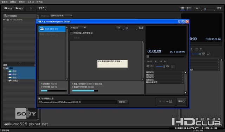This screenshot has height=132, width=225.
Task: Open the third menu, 檢視, in the menu bar
Action: [x=22, y=2]
